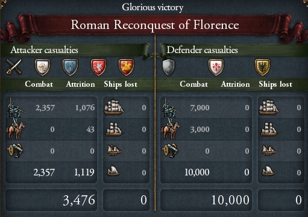The image size is (308, 217).
Task: Select the blue attacker country shield
Action: (x=70, y=67)
